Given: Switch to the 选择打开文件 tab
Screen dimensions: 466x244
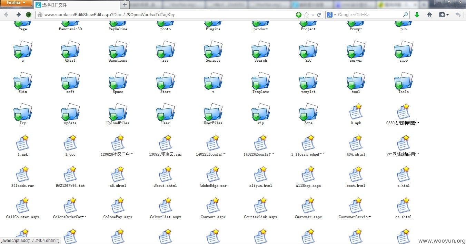Looking at the screenshot, I should click(x=77, y=5).
